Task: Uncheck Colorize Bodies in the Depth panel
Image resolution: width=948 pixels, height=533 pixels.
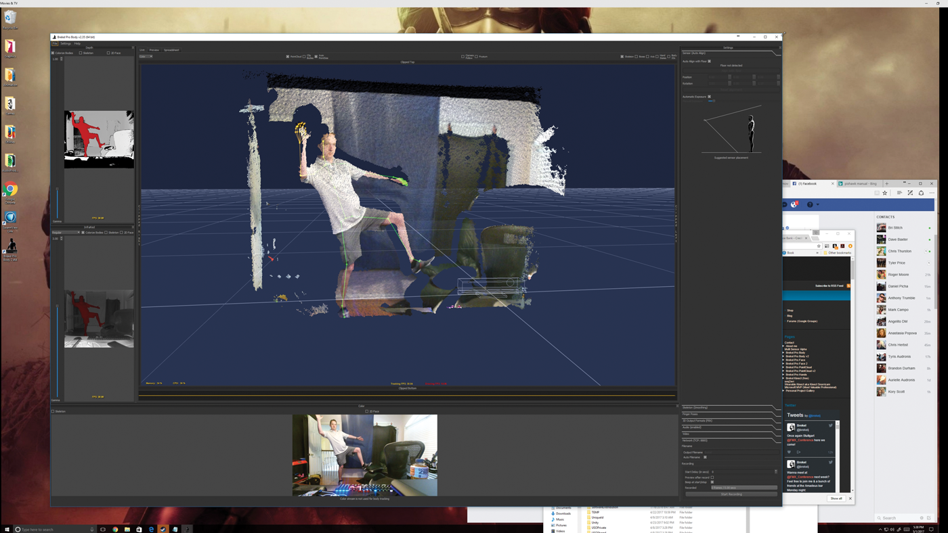Action: pyautogui.click(x=51, y=51)
